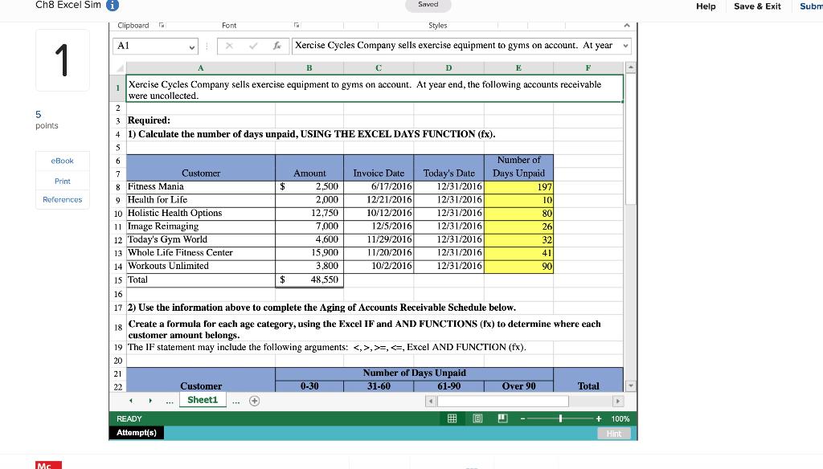
Task: Open the formula bar expand dropdown
Action: pos(627,46)
